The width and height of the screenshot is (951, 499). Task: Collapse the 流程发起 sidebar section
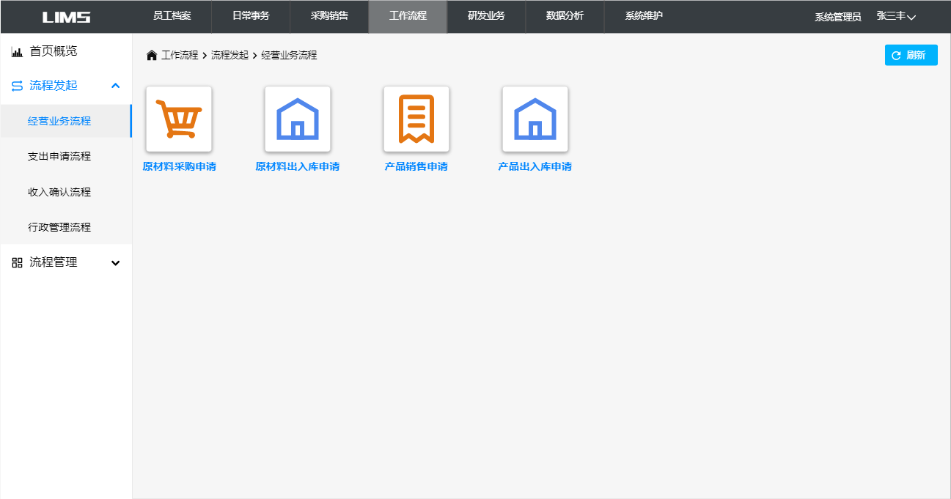pyautogui.click(x=115, y=86)
